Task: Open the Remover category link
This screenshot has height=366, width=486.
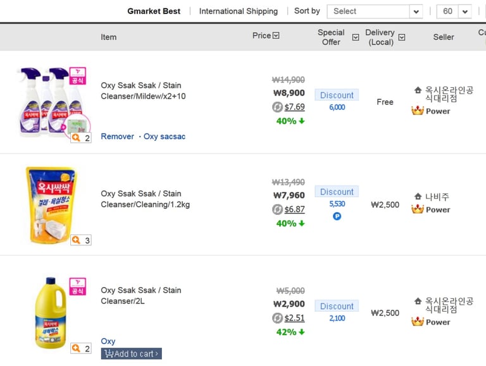Action: tap(118, 137)
